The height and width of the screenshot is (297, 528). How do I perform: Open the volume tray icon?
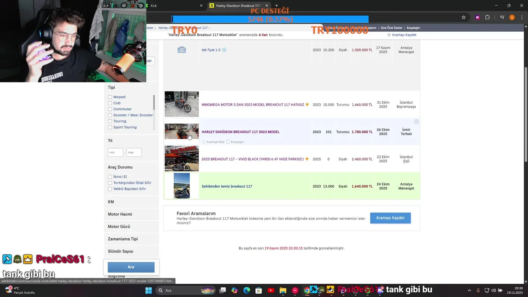[x=493, y=290]
